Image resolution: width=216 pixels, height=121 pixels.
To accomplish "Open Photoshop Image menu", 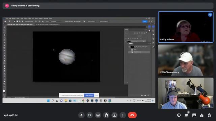I will click(13, 18).
